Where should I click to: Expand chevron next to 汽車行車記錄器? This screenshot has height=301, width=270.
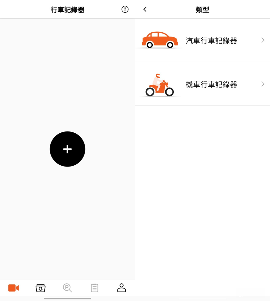263,40
